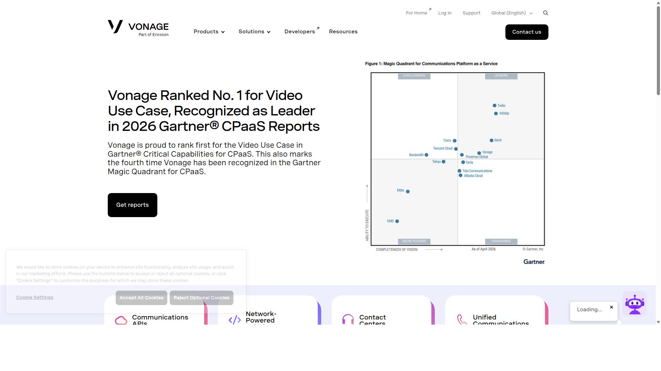The width and height of the screenshot is (661, 371).
Task: Click the Communications APIs card title
Action: 160,320
